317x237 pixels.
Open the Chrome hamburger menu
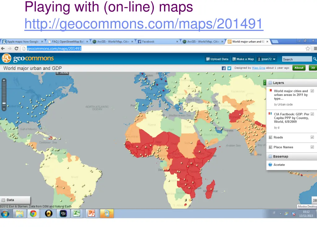(315, 48)
